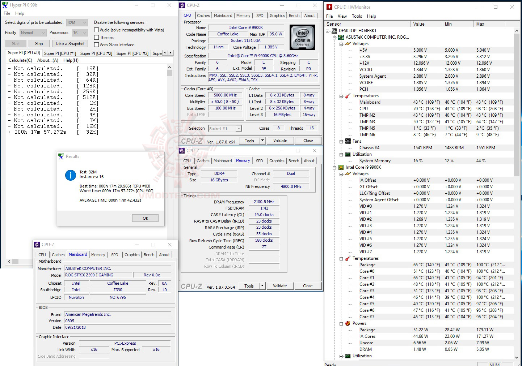
Task: Click the up arrow of Hyper PI's output scrollbar
Action: 169,67
